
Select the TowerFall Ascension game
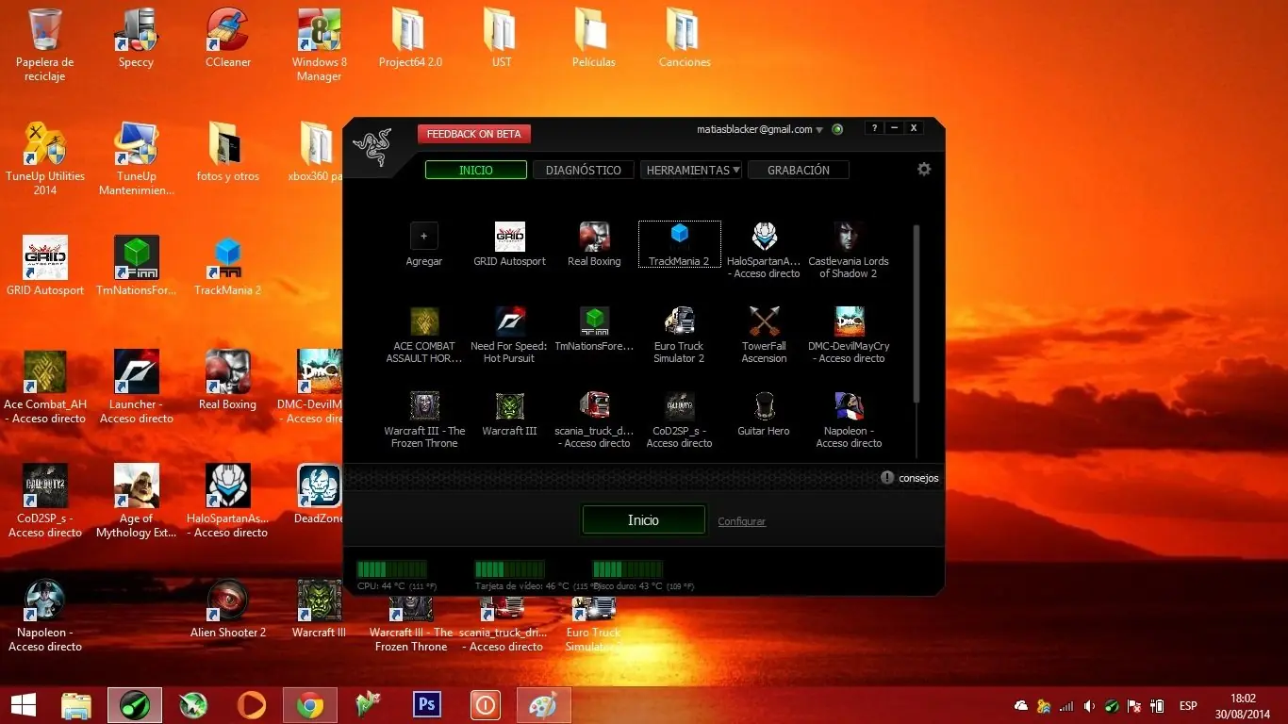[x=764, y=335]
